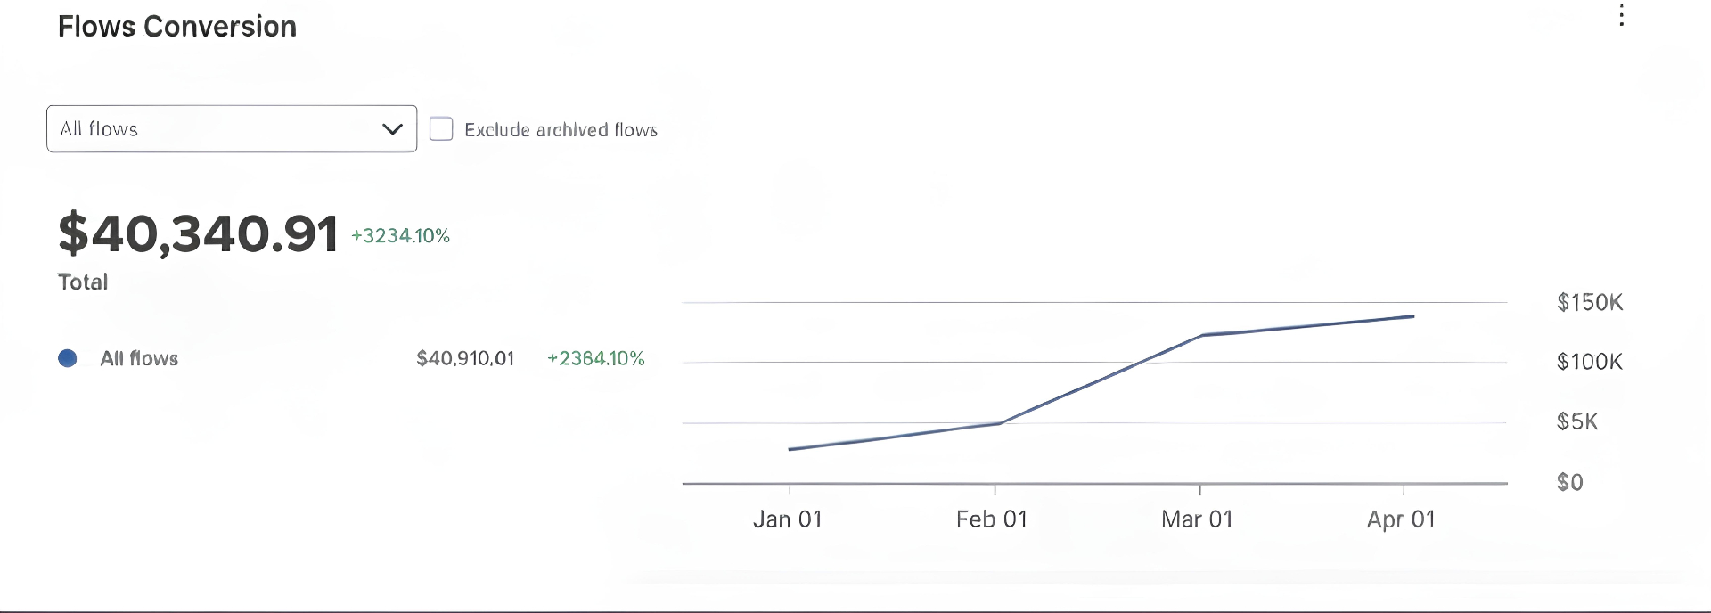1711x613 pixels.
Task: Click the +3234.10% change indicator
Action: (400, 236)
